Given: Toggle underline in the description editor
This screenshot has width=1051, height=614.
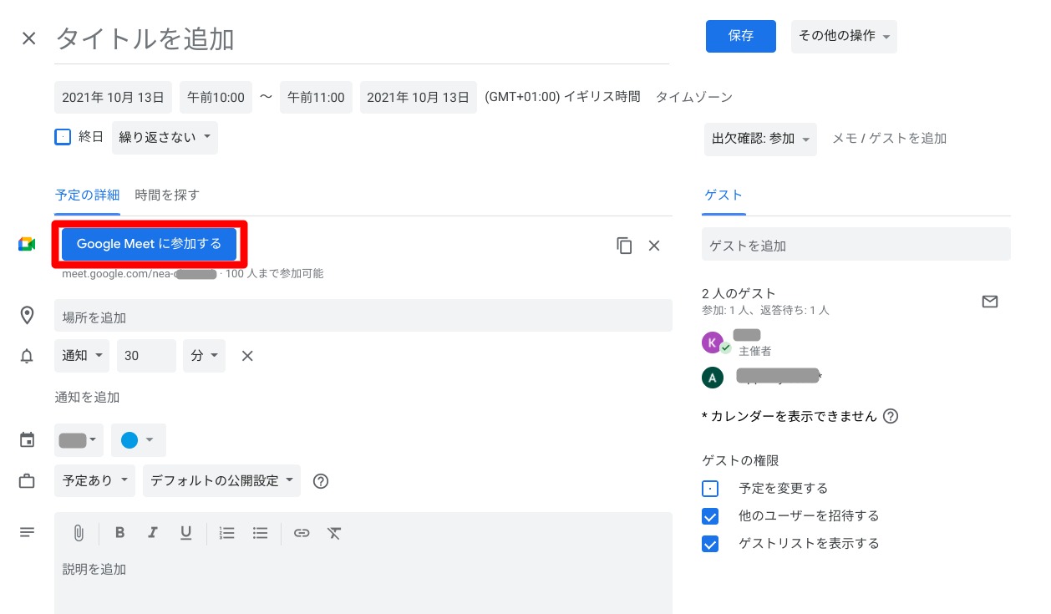Looking at the screenshot, I should point(185,532).
